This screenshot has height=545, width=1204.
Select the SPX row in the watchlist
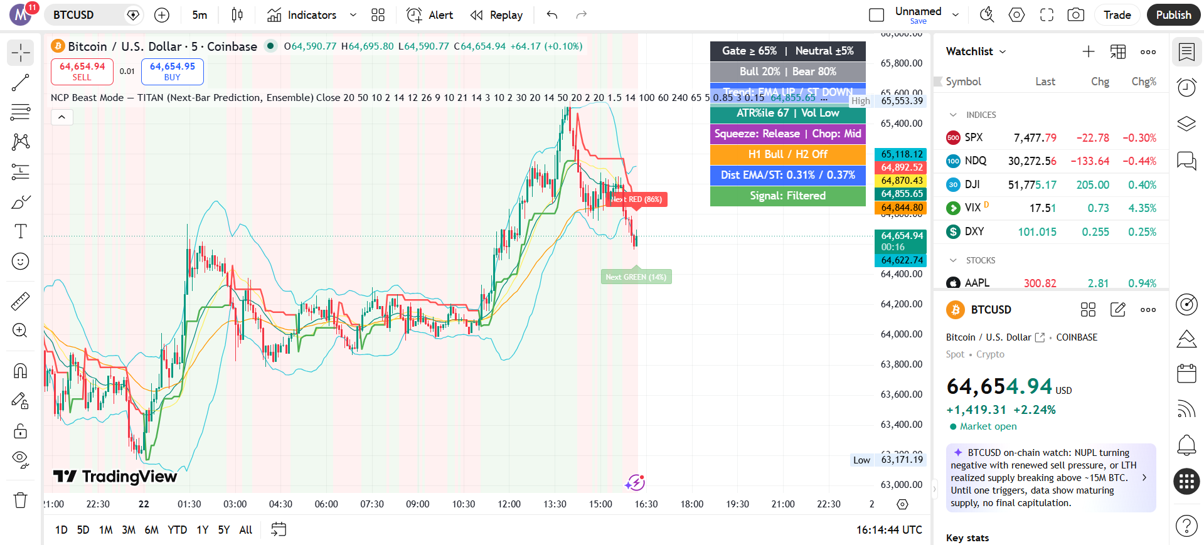[1051, 138]
